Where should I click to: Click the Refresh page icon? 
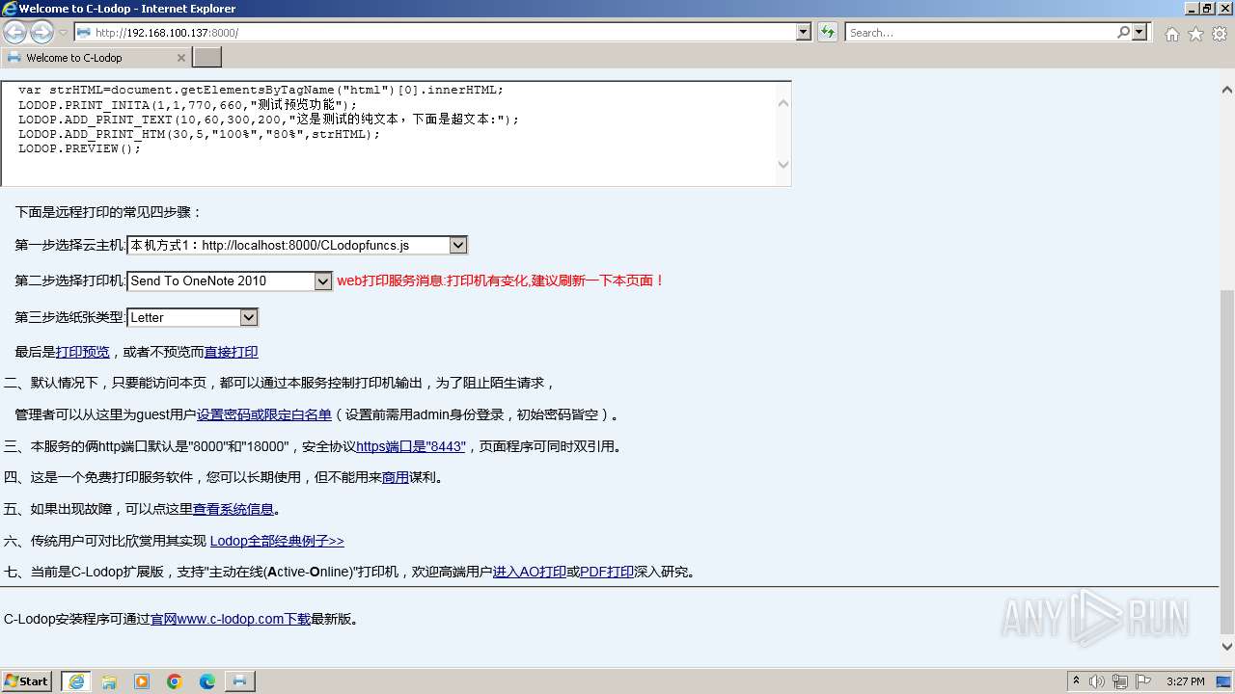(x=828, y=33)
